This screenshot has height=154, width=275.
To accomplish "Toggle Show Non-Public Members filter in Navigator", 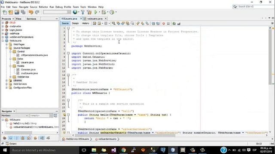I will pyautogui.click(x=23, y=138).
